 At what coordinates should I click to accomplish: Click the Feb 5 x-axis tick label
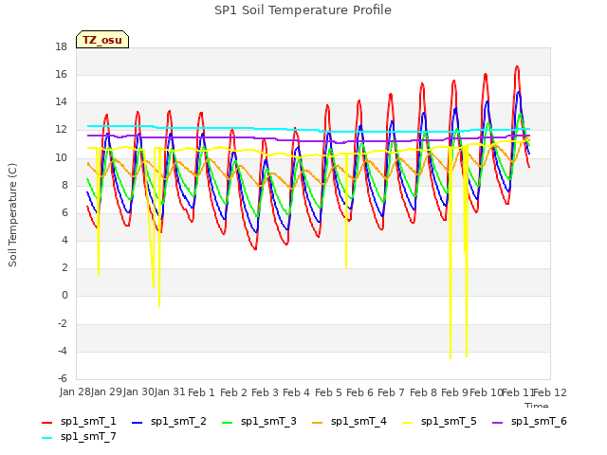328,392
